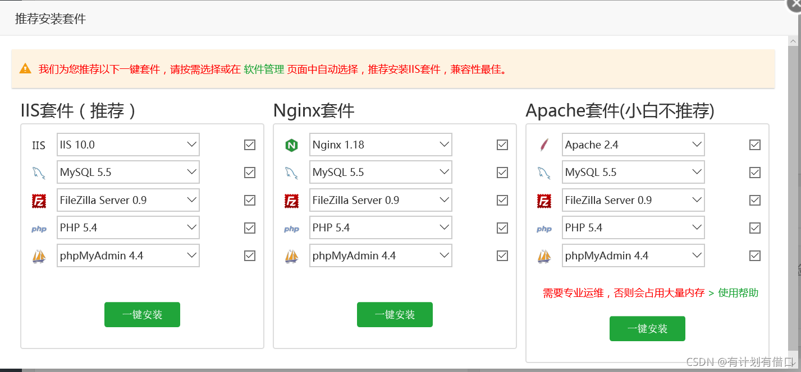Open FileZilla Server 0.9 dropdown in IIS suite

128,200
